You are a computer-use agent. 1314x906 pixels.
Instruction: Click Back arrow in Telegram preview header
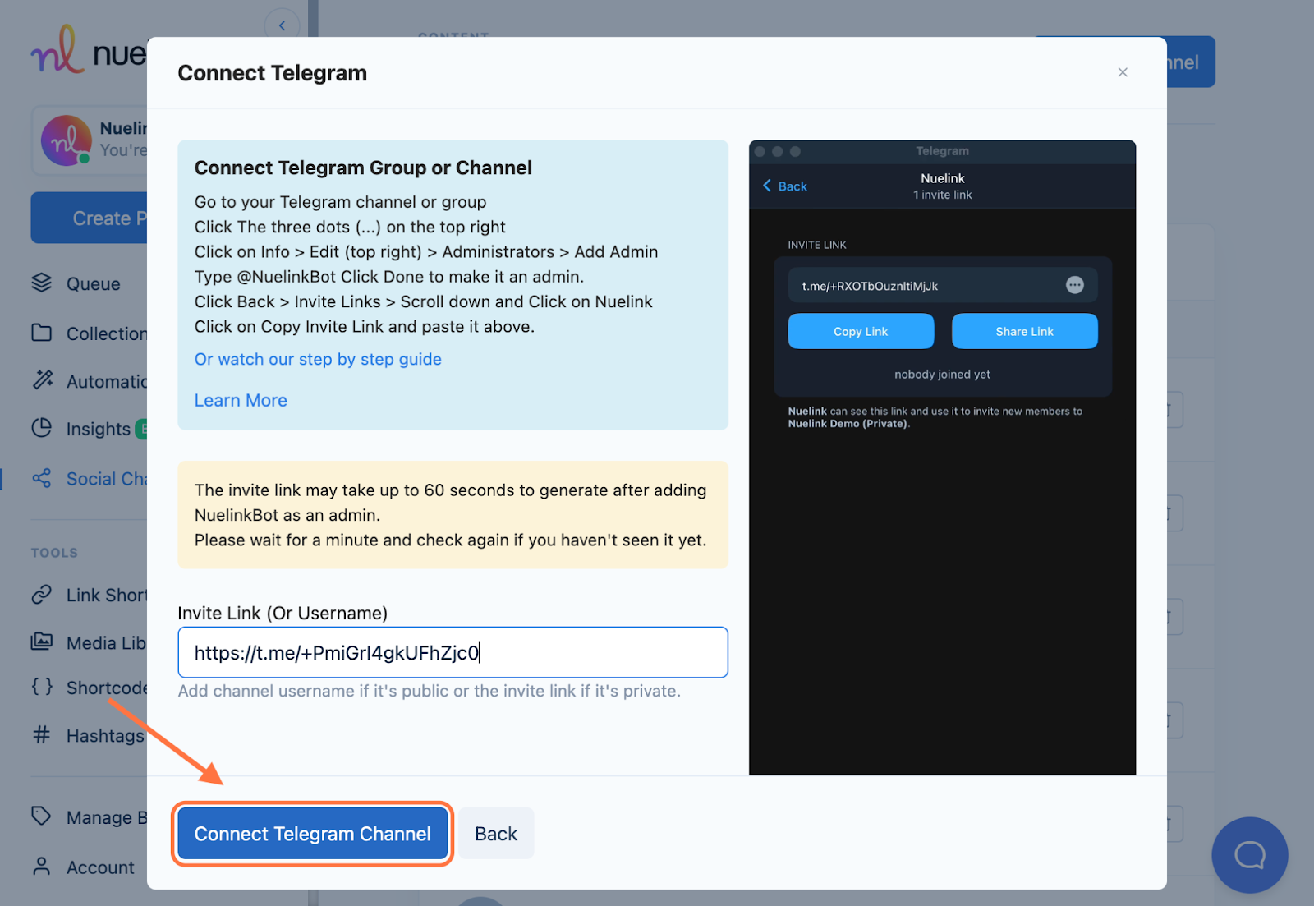coord(785,186)
